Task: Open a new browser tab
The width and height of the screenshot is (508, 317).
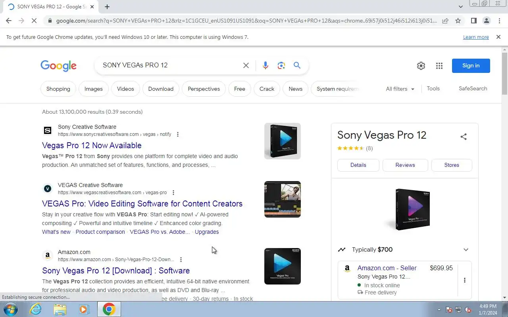Action: (107, 6)
